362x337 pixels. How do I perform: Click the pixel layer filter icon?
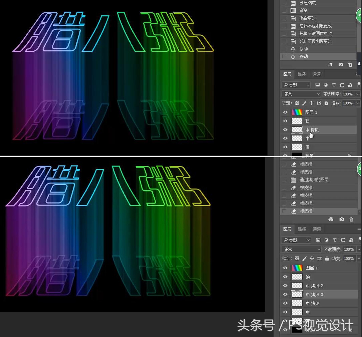click(x=318, y=85)
